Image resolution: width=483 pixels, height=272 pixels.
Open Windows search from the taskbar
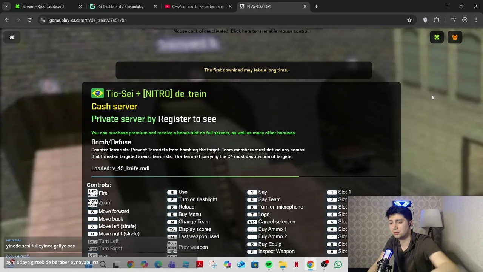tap(103, 265)
